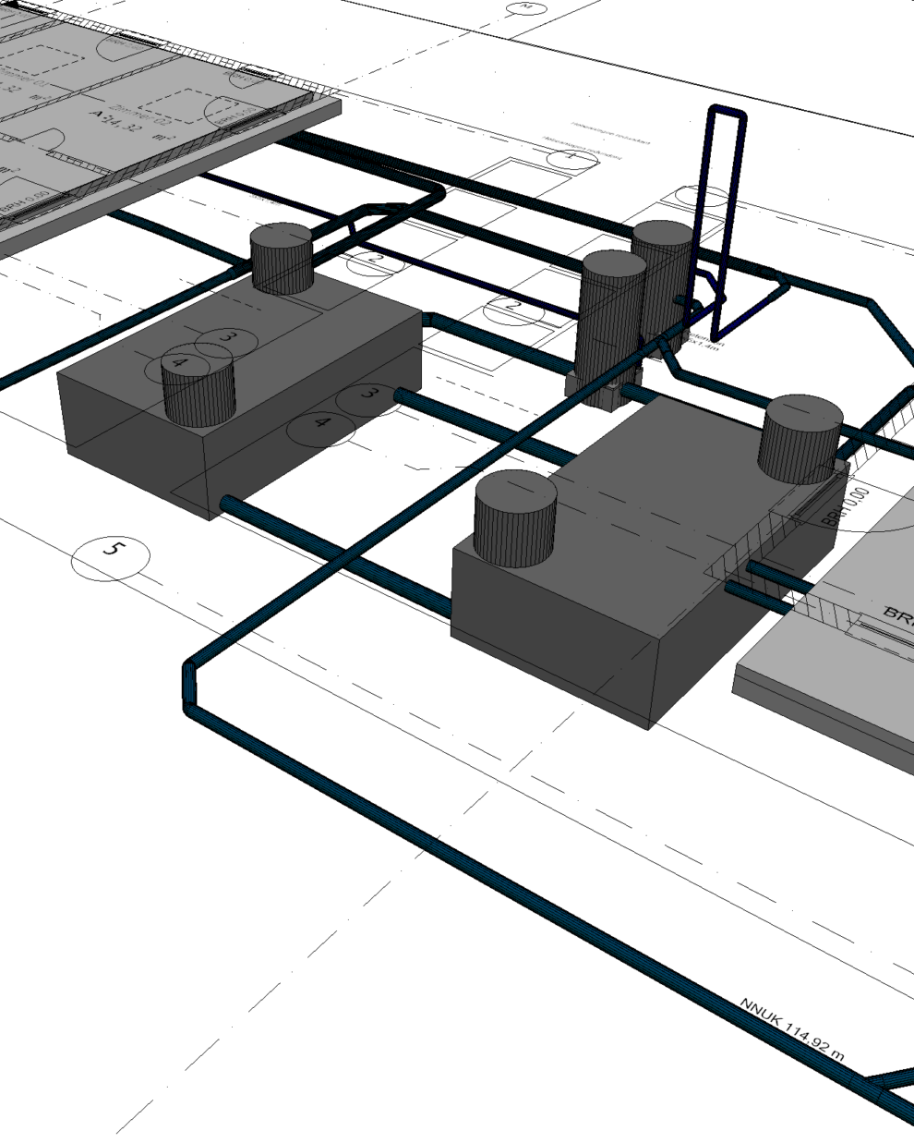
Task: Select the NNUK 114.92 m elevation label
Action: tap(791, 1028)
